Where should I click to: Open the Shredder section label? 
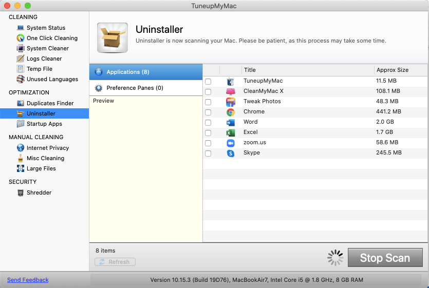coord(39,193)
